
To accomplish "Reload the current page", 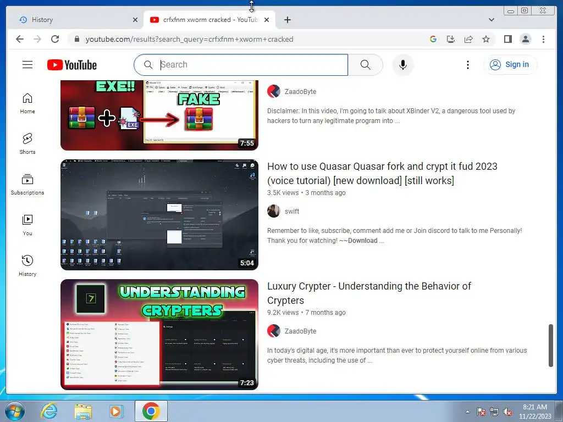I will (x=55, y=39).
